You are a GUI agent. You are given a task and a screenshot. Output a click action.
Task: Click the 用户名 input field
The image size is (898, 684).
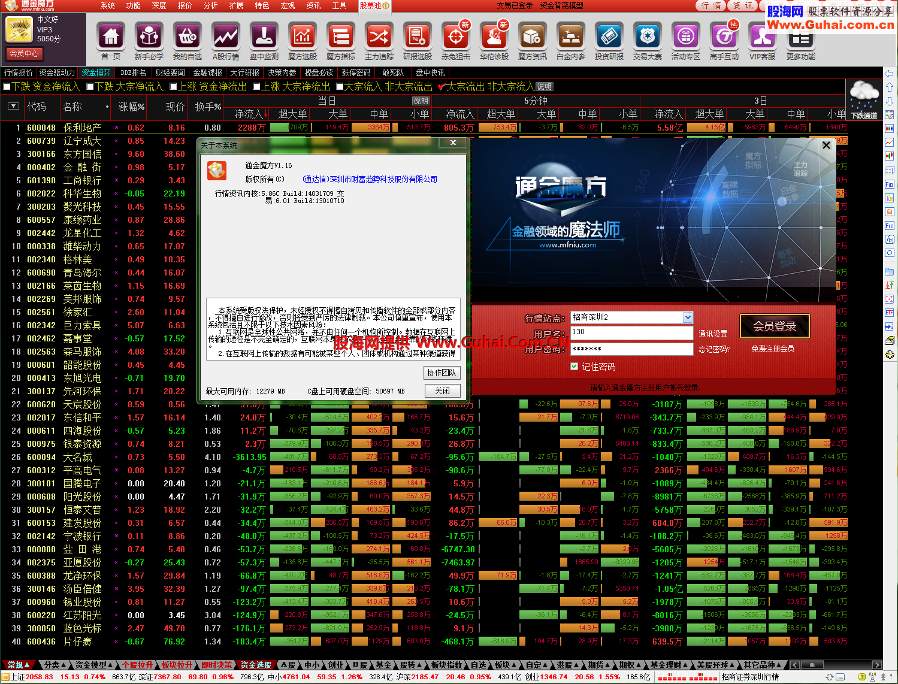tap(631, 332)
